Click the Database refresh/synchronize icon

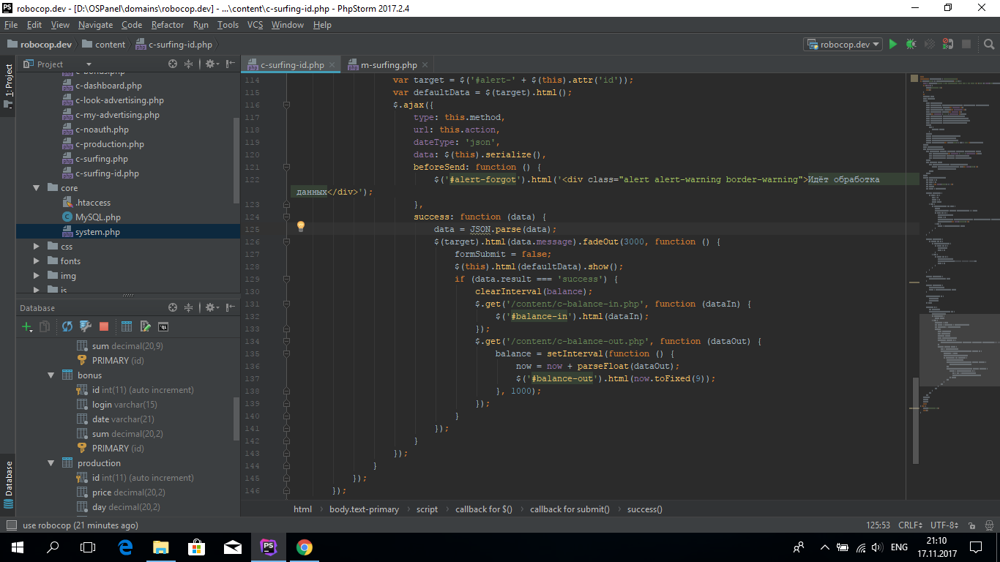(x=67, y=327)
